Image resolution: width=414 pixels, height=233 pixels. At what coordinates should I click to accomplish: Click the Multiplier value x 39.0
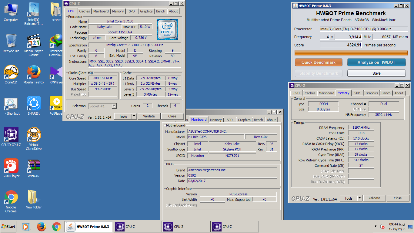(x=103, y=83)
